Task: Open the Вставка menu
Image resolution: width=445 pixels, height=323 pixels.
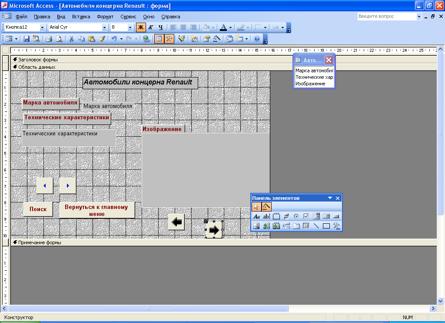Action: 81,17
